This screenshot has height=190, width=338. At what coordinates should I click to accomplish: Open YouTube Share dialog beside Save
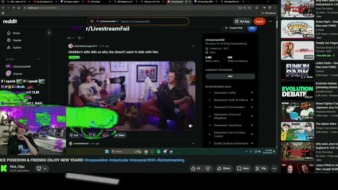pos(223,168)
